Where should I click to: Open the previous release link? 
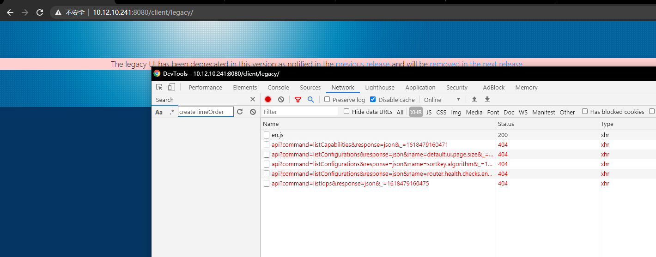363,64
